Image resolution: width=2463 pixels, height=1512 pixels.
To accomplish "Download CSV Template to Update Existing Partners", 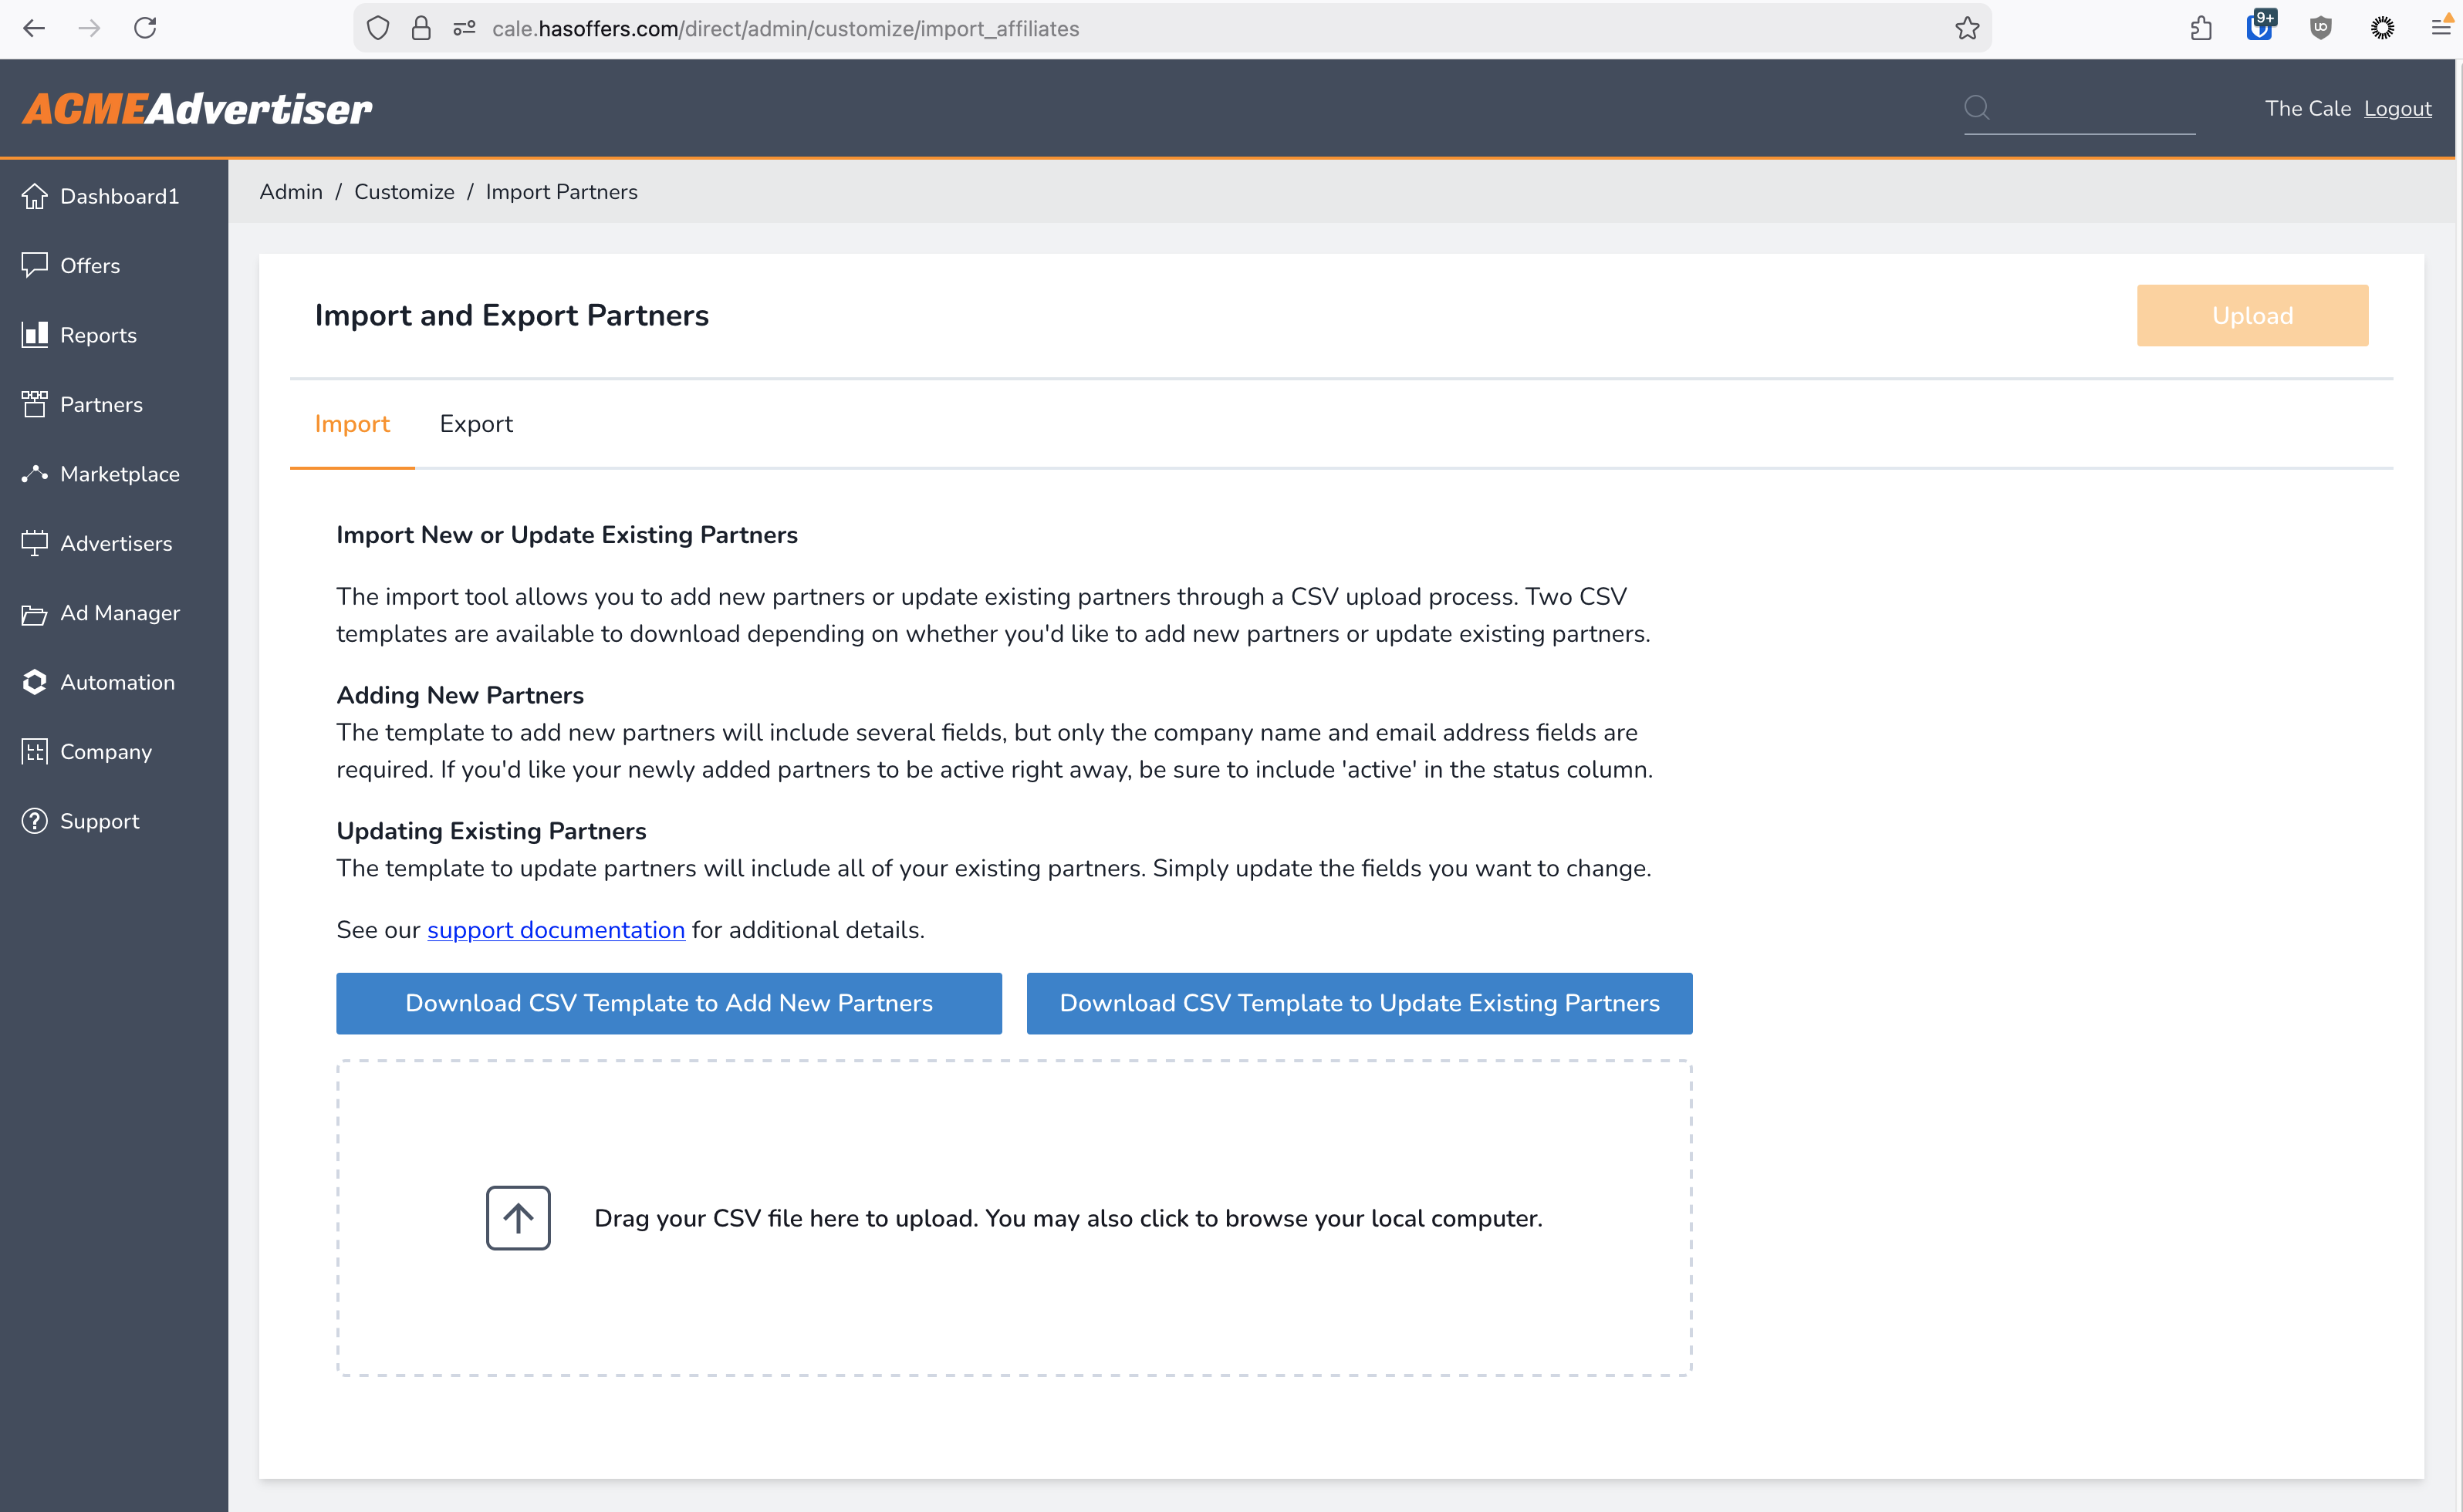I will coord(1359,1003).
